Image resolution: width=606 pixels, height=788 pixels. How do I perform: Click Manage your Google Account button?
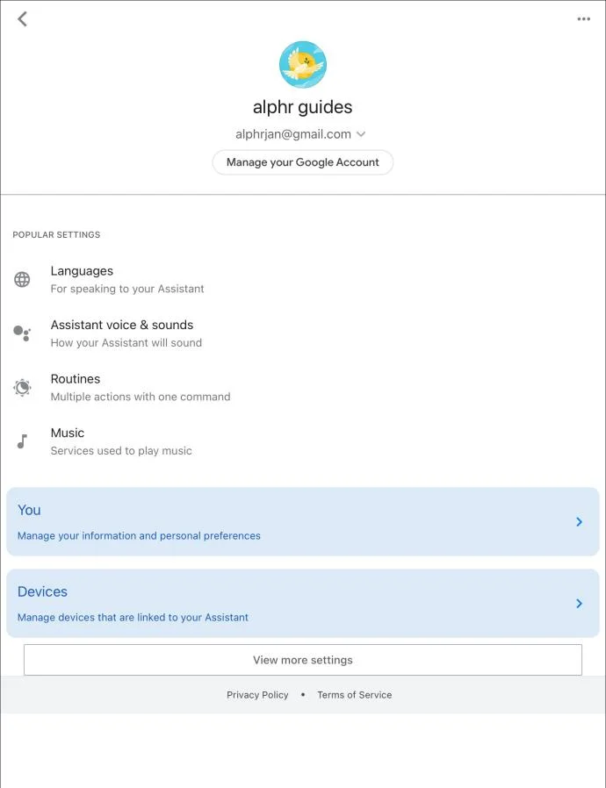(303, 162)
